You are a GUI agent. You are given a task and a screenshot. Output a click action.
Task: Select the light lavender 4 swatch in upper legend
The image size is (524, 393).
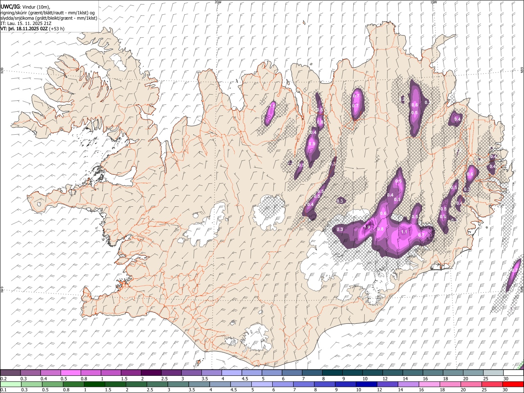(x=232, y=373)
